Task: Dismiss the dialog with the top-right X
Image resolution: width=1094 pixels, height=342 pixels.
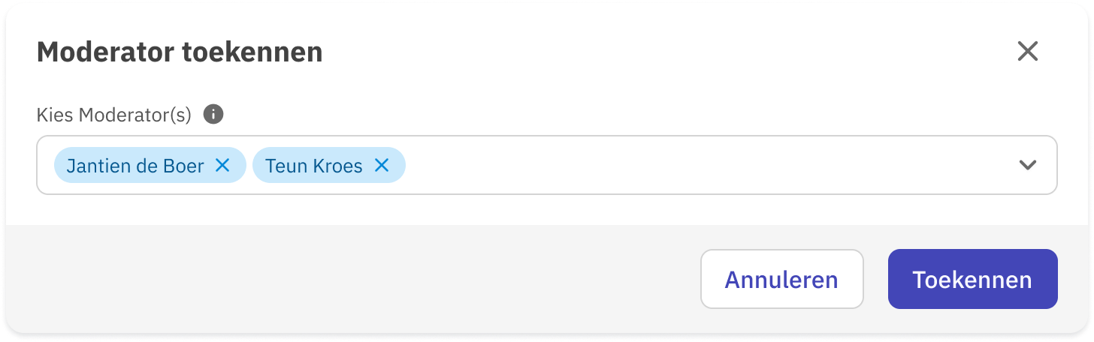Action: [x=1027, y=51]
